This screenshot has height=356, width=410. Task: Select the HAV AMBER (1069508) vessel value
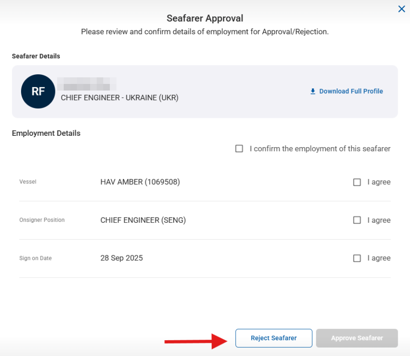(x=140, y=182)
